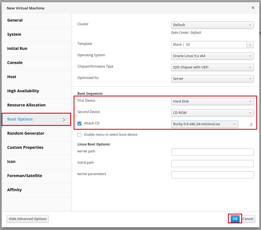Select the Console tab
Viewport: 261px width, 230px height.
pyautogui.click(x=37, y=63)
